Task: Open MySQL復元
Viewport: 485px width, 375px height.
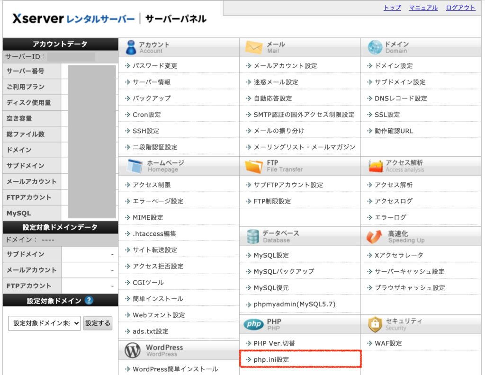Action: pyautogui.click(x=271, y=288)
